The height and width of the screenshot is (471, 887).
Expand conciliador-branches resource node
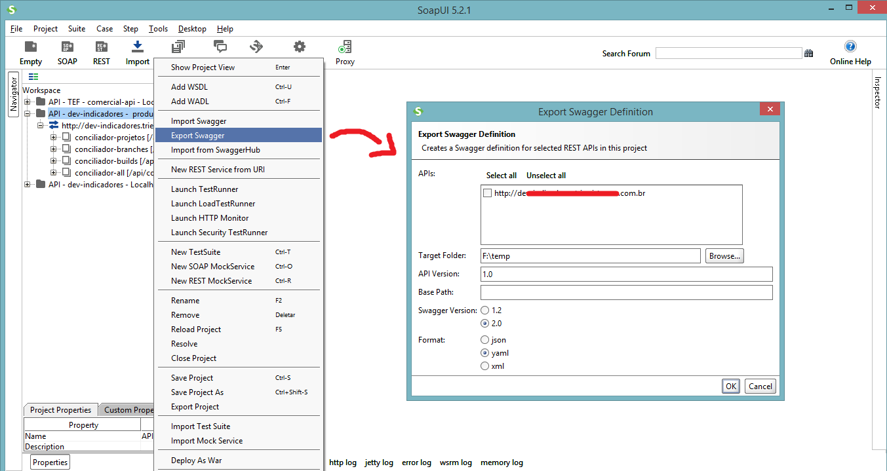(54, 149)
